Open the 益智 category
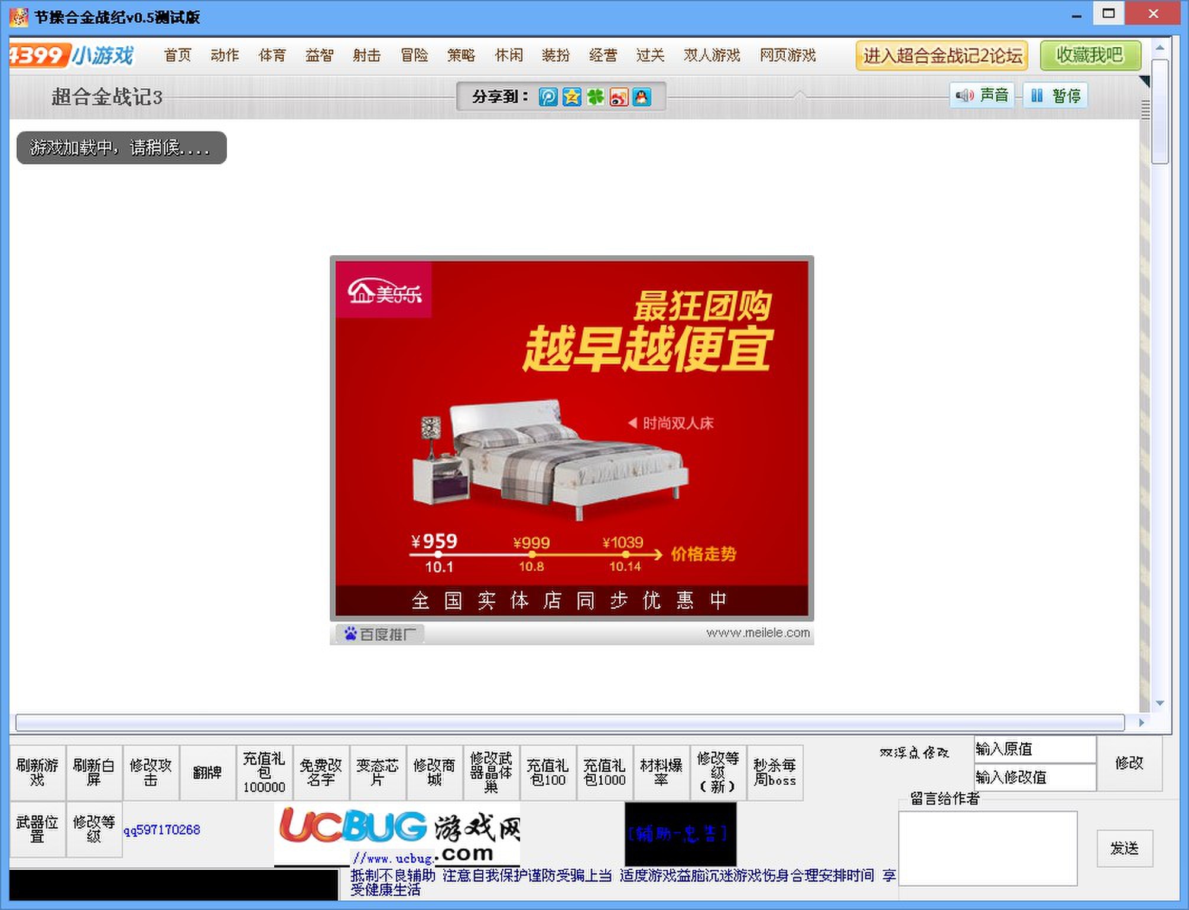The width and height of the screenshot is (1189, 910). pyautogui.click(x=319, y=55)
